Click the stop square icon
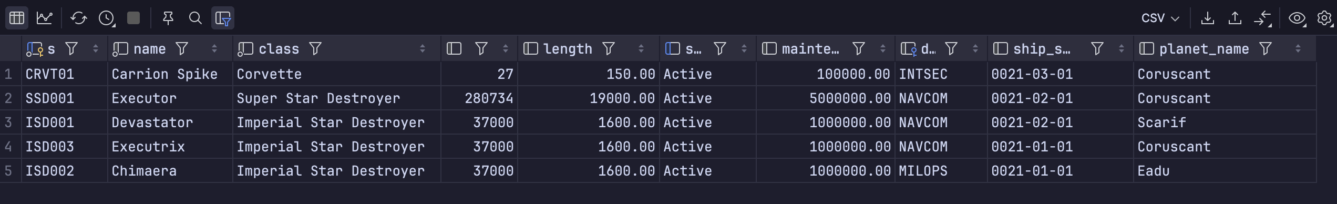Screen dimensions: 1337x204 coord(133,18)
